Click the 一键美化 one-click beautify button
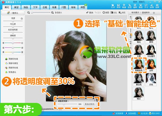 pos(13,13)
